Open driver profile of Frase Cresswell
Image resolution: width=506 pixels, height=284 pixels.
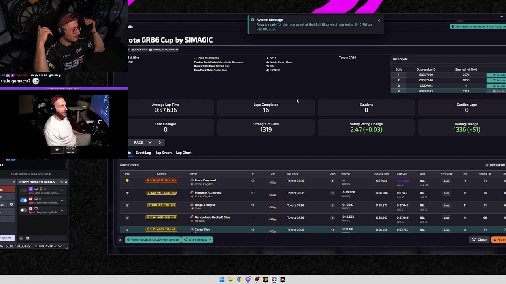(x=206, y=181)
